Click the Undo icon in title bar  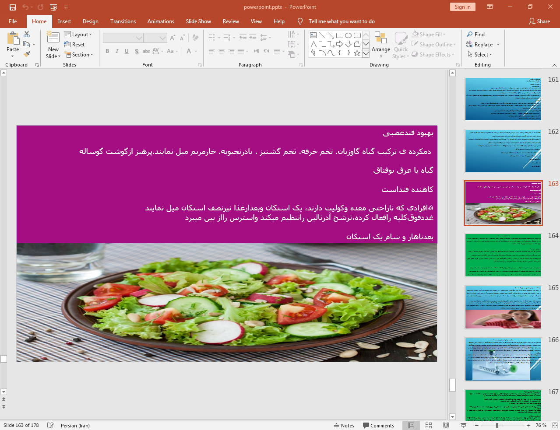pyautogui.click(x=25, y=7)
